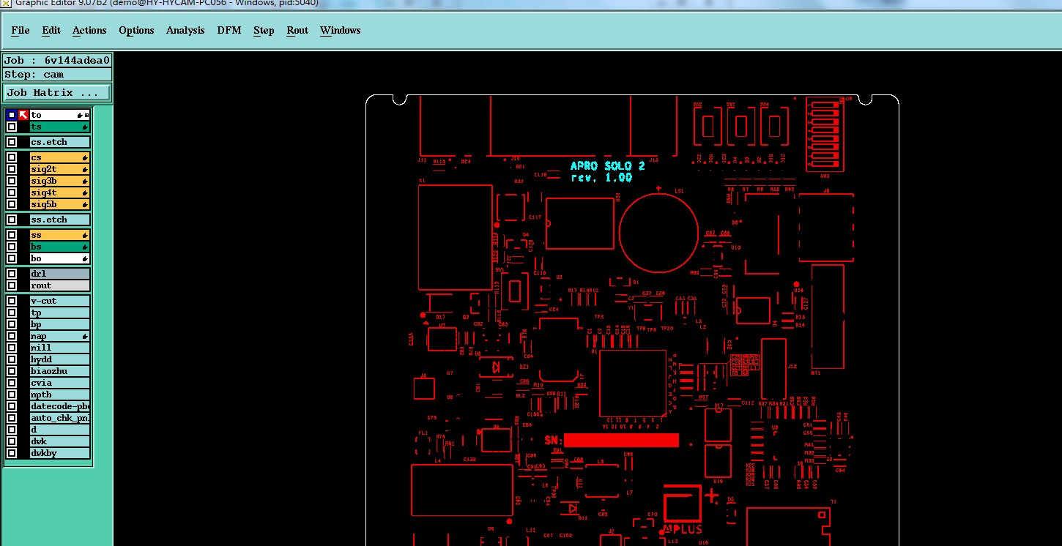The width and height of the screenshot is (1062, 546).
Task: Select the 'auto_chk_pnl' layer name
Action: click(60, 418)
